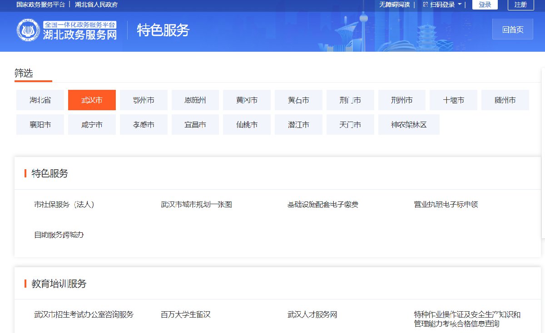Viewport: 545px width, 333px height.
Task: Click the 湖北政务服务网 emblem logo
Action: [x=29, y=31]
